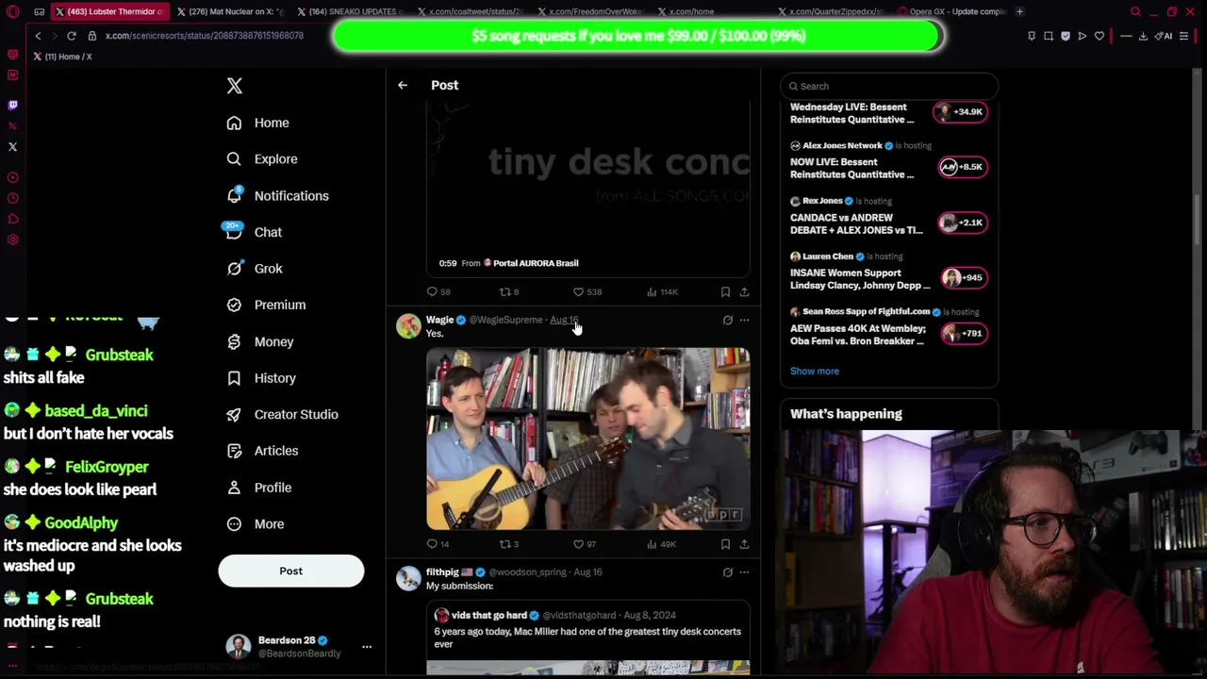Viewport: 1207px width, 679px height.
Task: Open the Articles page
Action: [x=262, y=451]
